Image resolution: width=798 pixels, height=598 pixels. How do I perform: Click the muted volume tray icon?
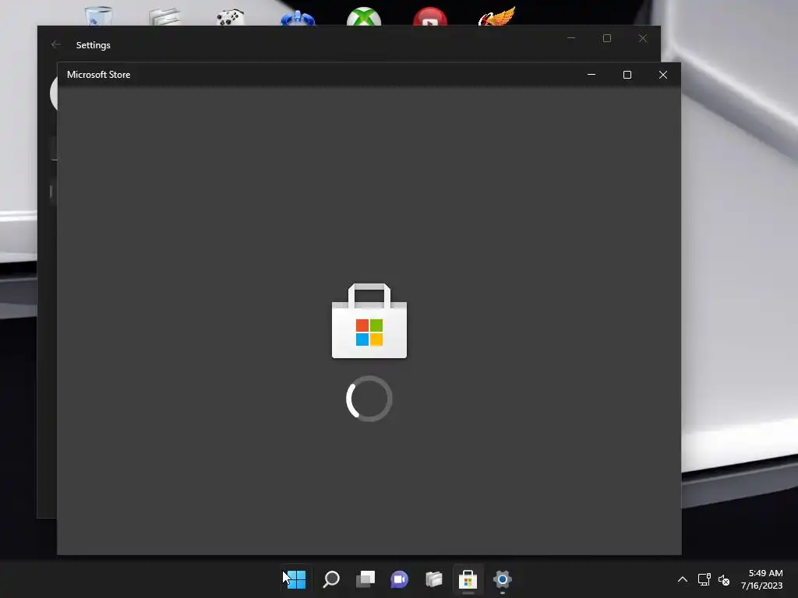tap(724, 579)
